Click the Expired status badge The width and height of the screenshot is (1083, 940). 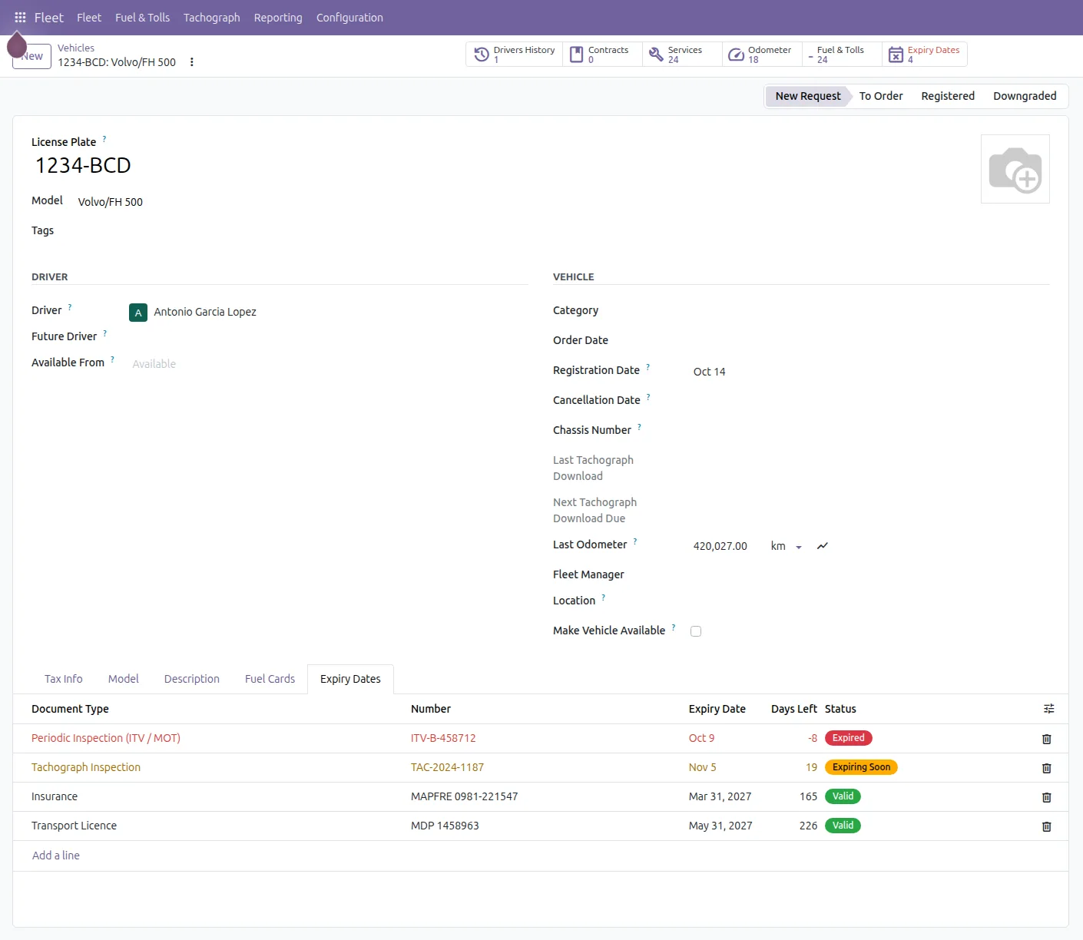[848, 738]
